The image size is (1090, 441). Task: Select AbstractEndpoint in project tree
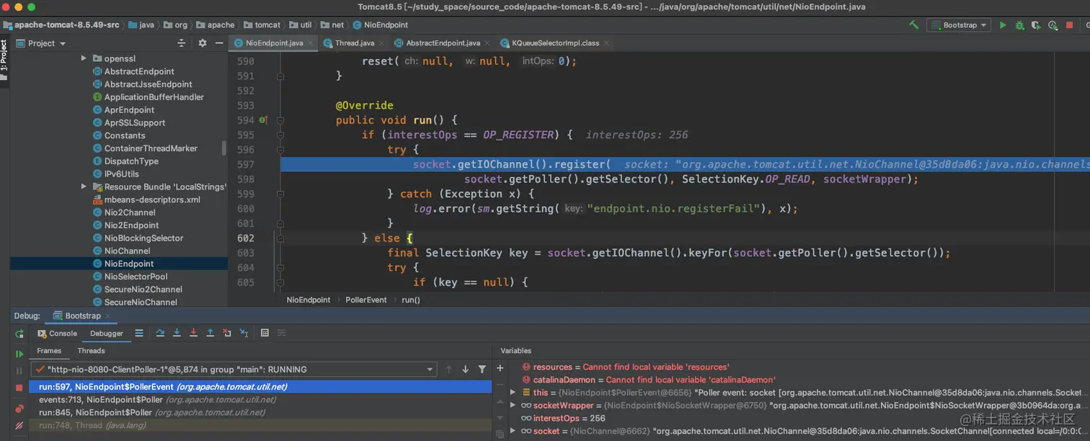tap(139, 71)
